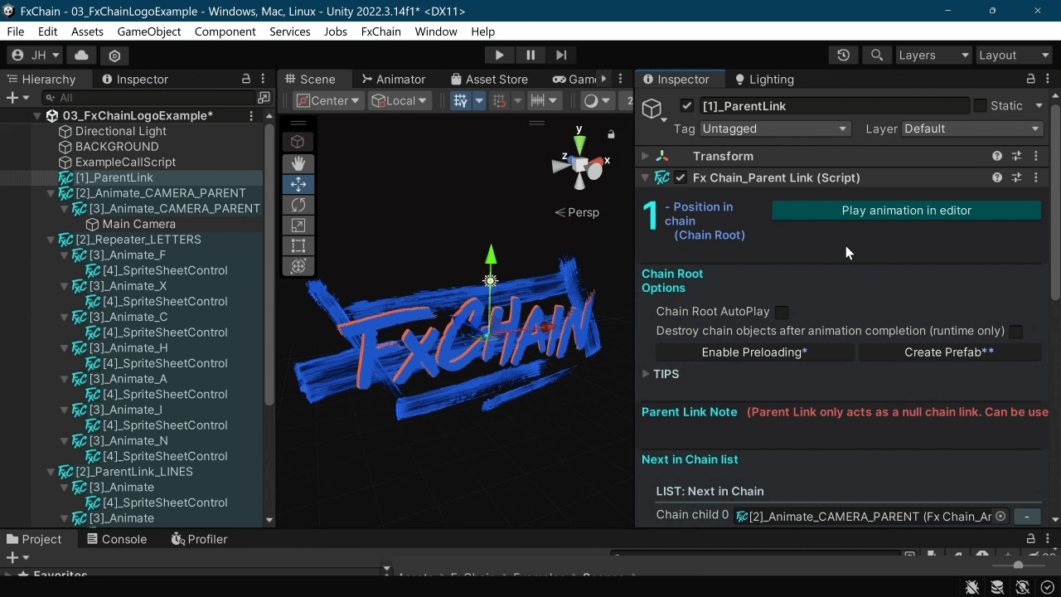Image resolution: width=1061 pixels, height=597 pixels.
Task: Select the Move tool in scene overlay
Action: coord(298,184)
